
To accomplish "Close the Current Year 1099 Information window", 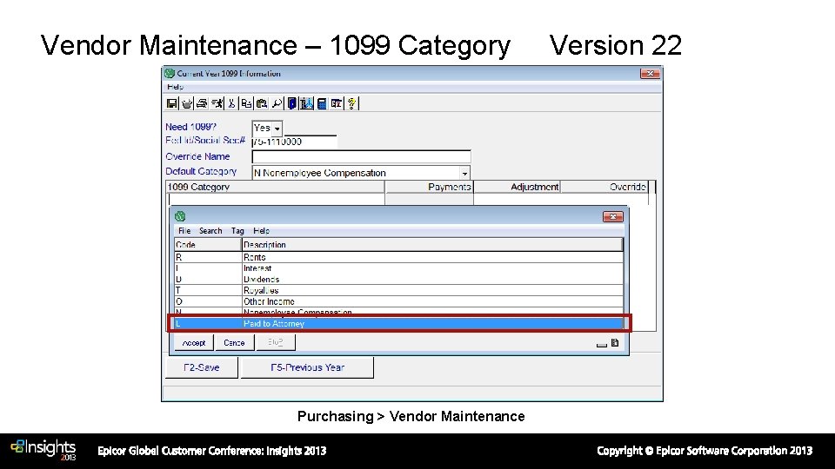I will [x=651, y=73].
